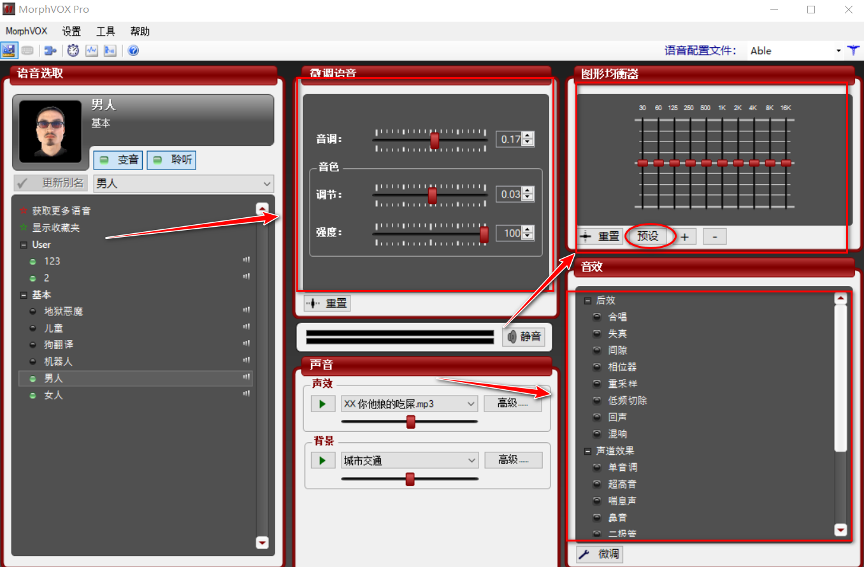Click 高级 button next to sound effect
Image resolution: width=864 pixels, height=567 pixels.
point(512,403)
